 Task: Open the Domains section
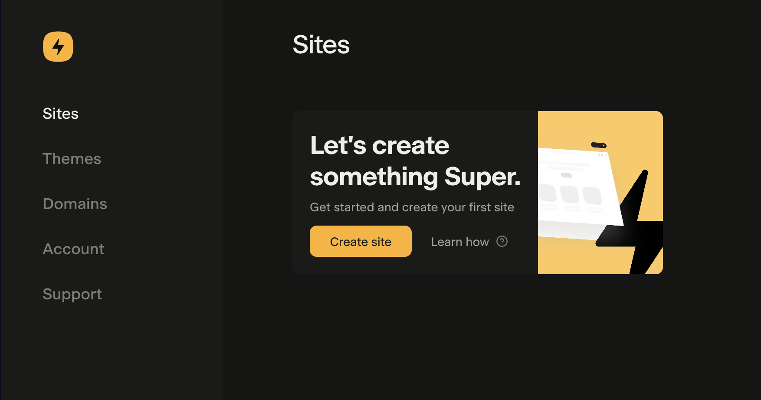pos(75,203)
